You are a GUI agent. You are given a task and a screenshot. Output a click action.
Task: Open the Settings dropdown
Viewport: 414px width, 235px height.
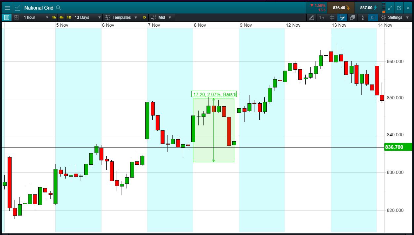click(x=395, y=17)
